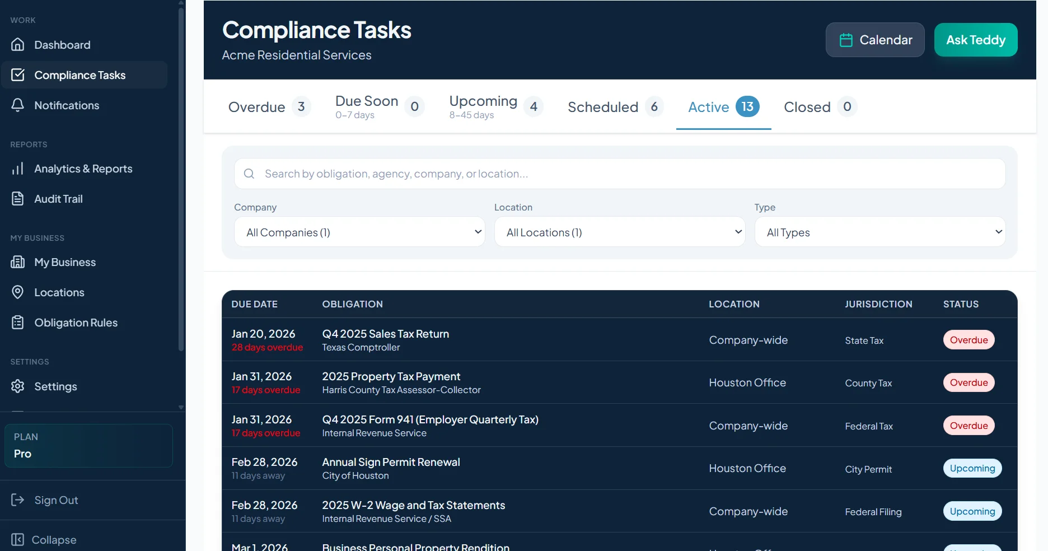Click the Sign Out arrow icon
Viewport: 1048px width, 551px height.
pos(18,500)
